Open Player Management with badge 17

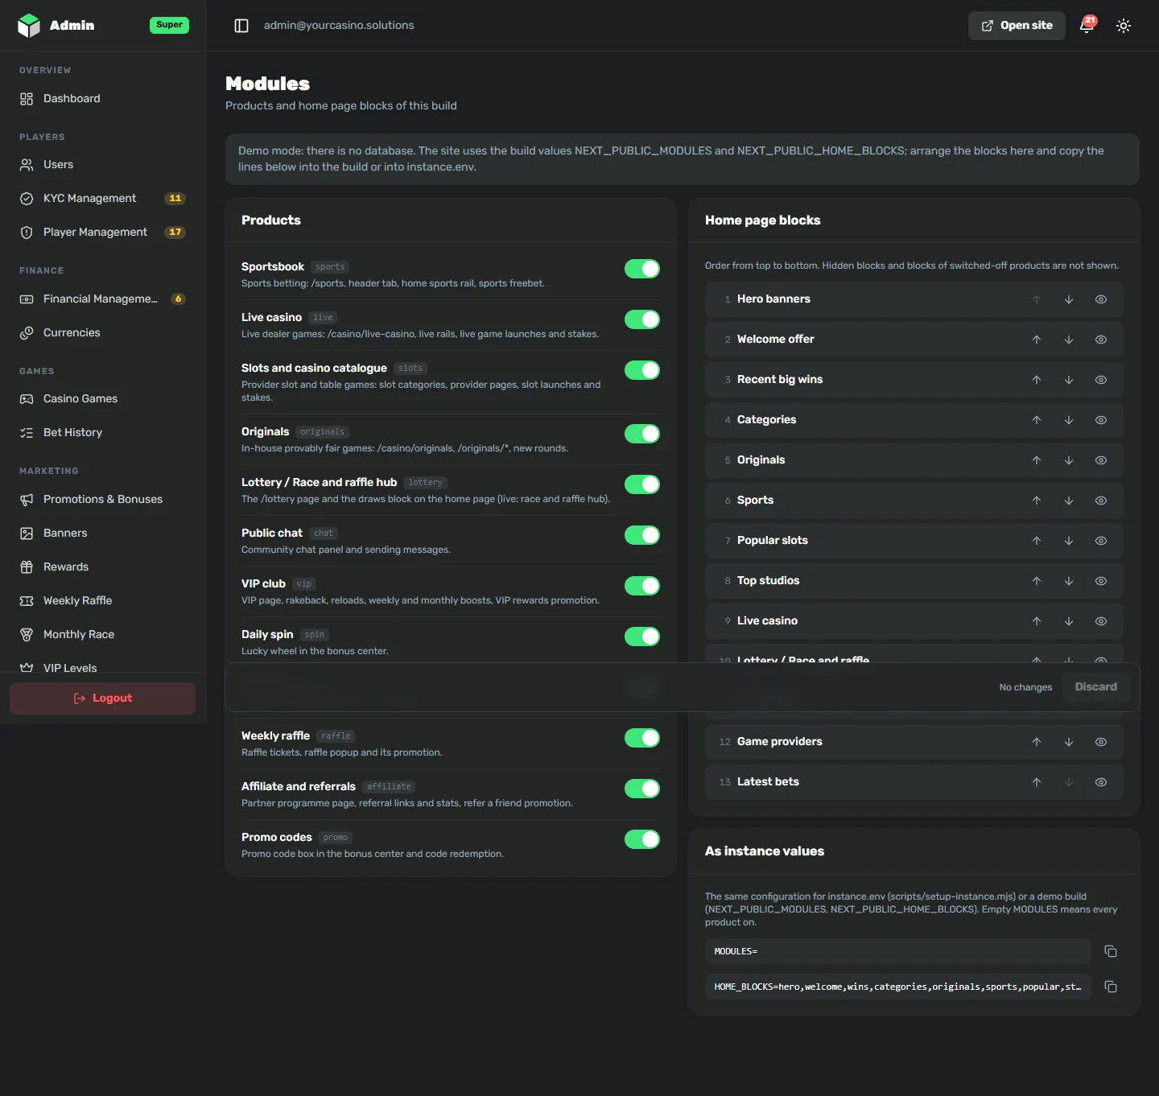[102, 232]
